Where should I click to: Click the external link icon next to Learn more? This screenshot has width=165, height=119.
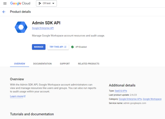coord(25,96)
